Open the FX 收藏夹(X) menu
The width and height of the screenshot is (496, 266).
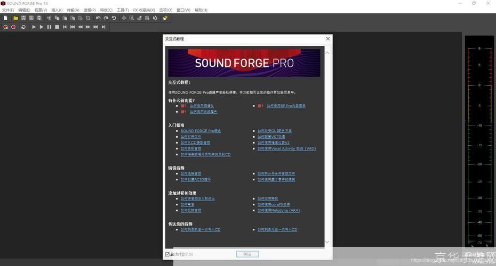click(x=144, y=10)
